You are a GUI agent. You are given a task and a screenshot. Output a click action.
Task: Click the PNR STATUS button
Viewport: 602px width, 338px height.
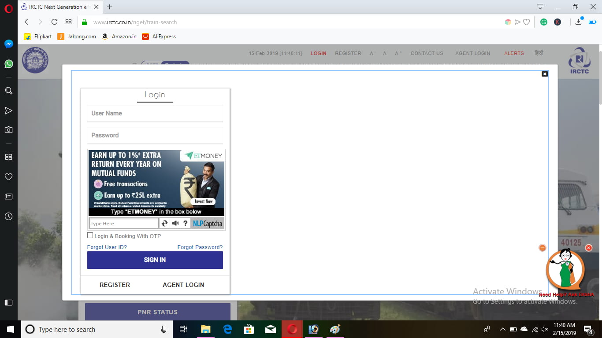[158, 312]
